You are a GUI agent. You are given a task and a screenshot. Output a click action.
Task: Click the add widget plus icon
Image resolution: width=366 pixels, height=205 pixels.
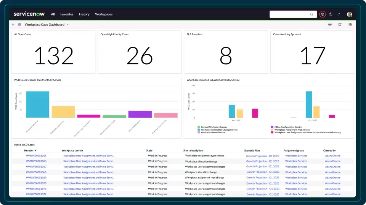(x=330, y=24)
